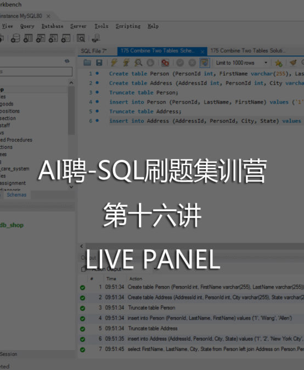This screenshot has height=370, width=304.
Task: Save script with the floppy disk icon
Action: coord(99,63)
